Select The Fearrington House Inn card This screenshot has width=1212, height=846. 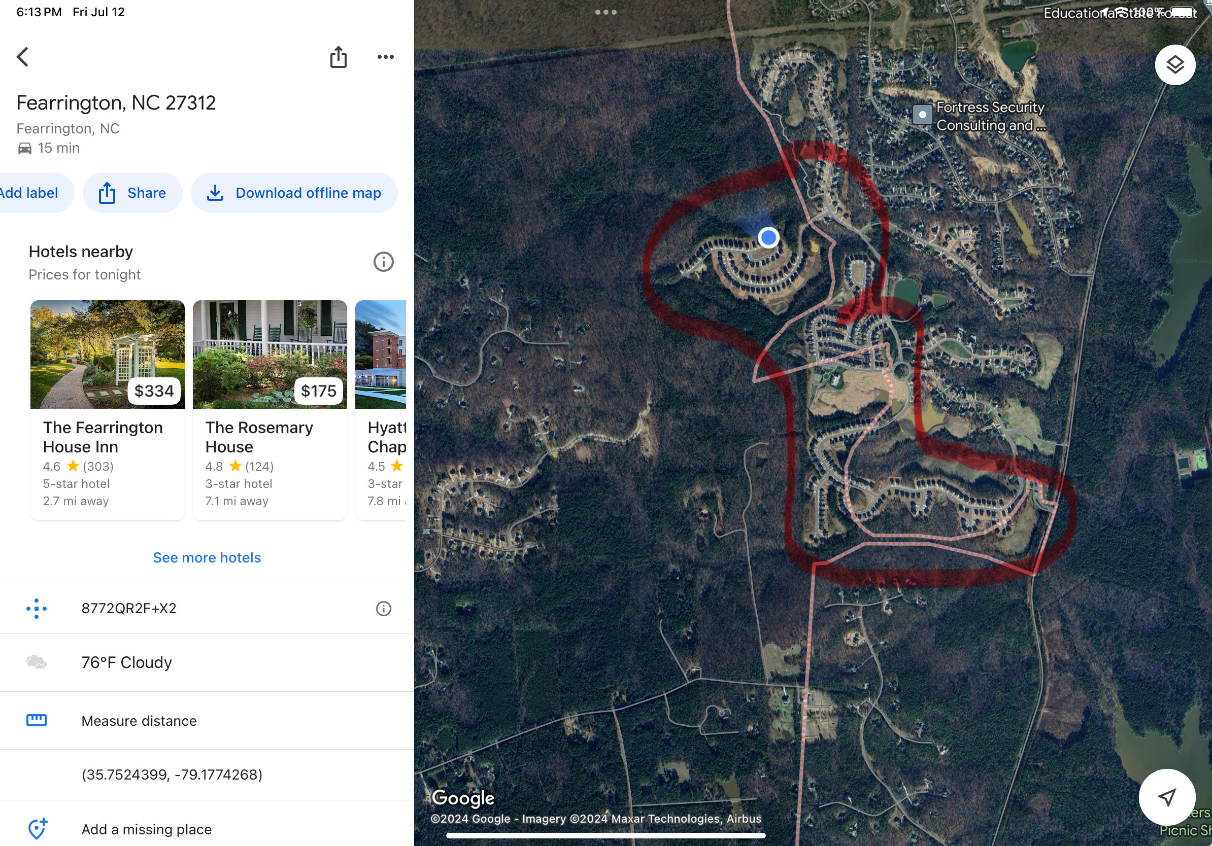pyautogui.click(x=107, y=410)
